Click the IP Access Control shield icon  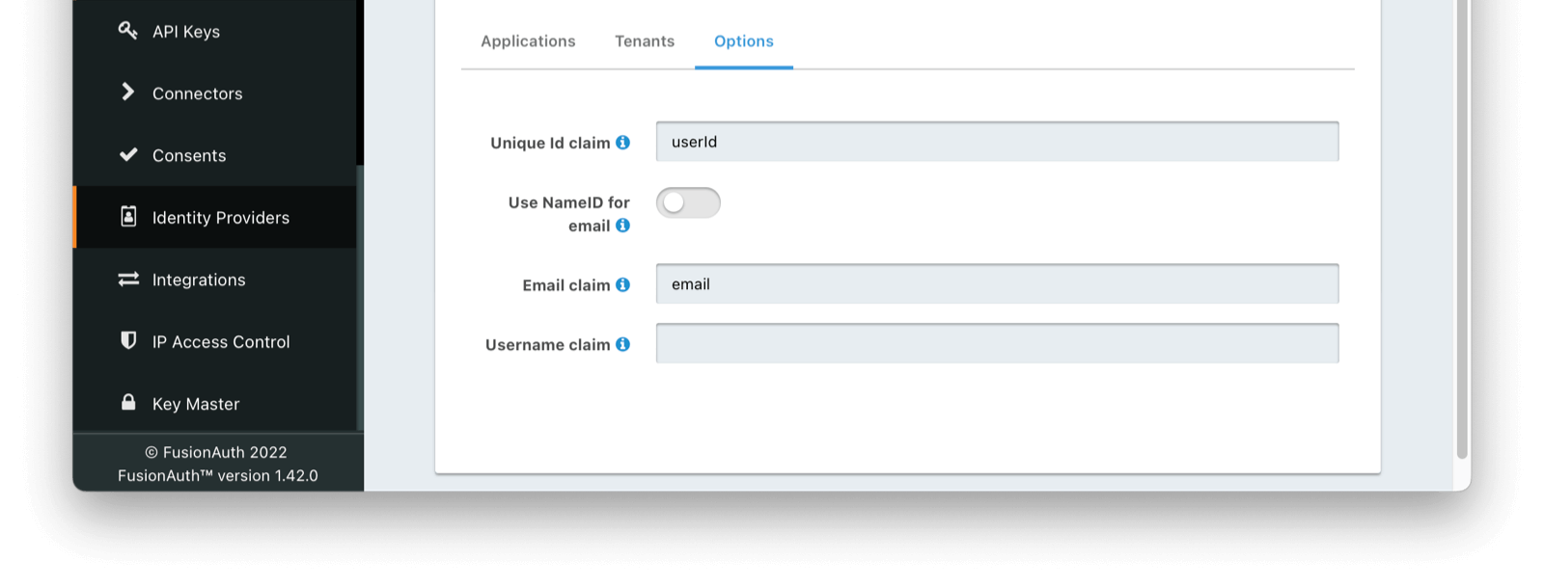pyautogui.click(x=128, y=340)
